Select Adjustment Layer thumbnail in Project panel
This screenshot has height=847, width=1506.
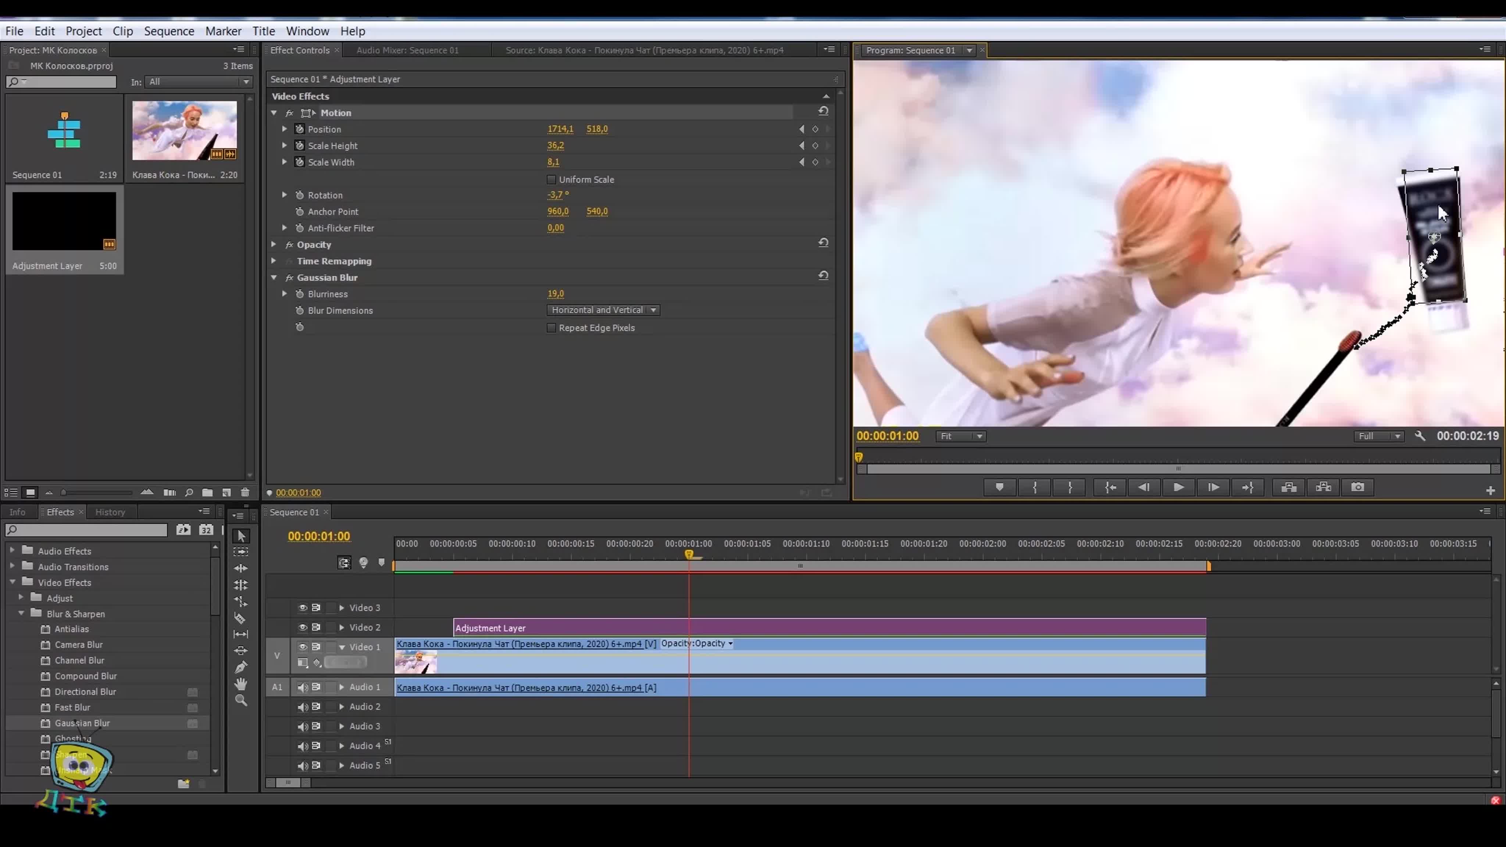pyautogui.click(x=64, y=222)
